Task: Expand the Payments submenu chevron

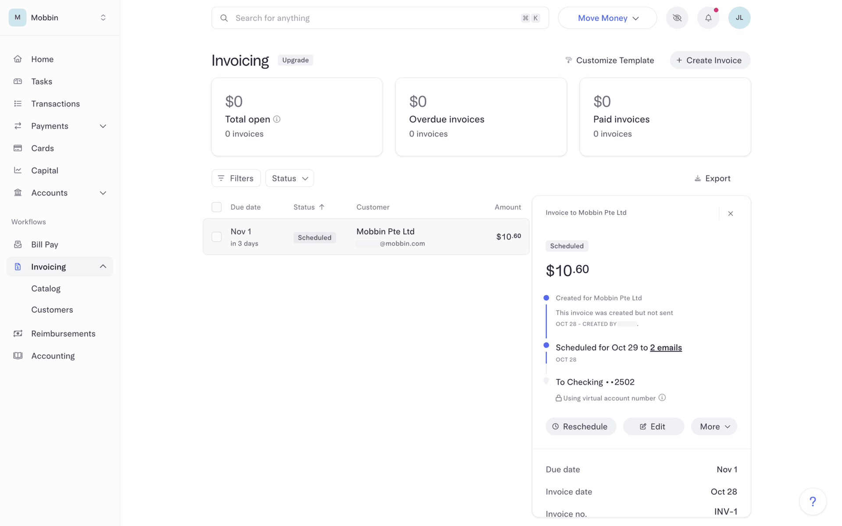Action: tap(103, 126)
